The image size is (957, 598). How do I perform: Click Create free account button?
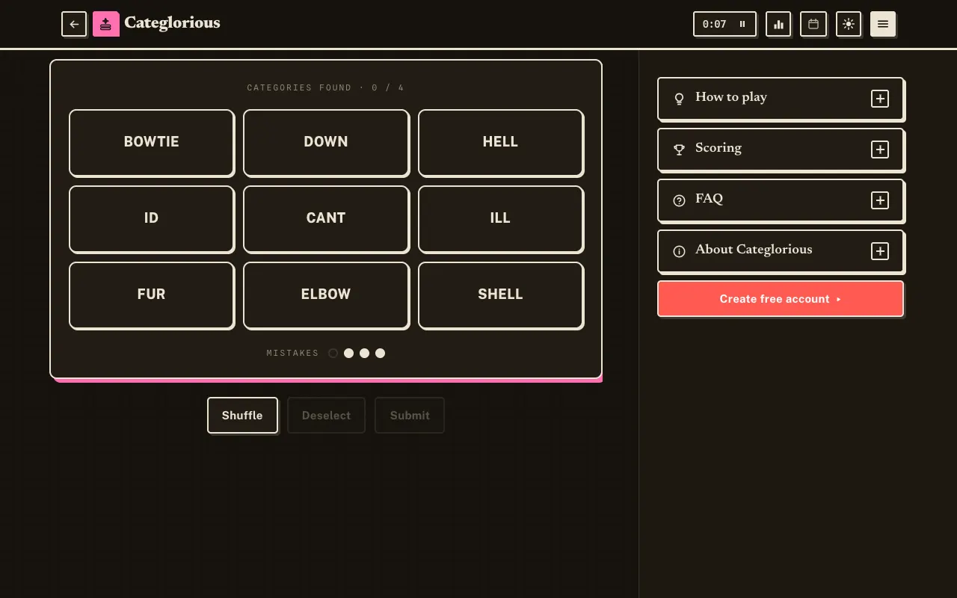781,299
